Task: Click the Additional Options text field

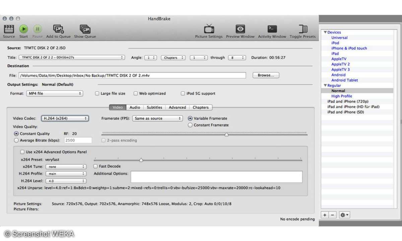Action: click(x=216, y=177)
